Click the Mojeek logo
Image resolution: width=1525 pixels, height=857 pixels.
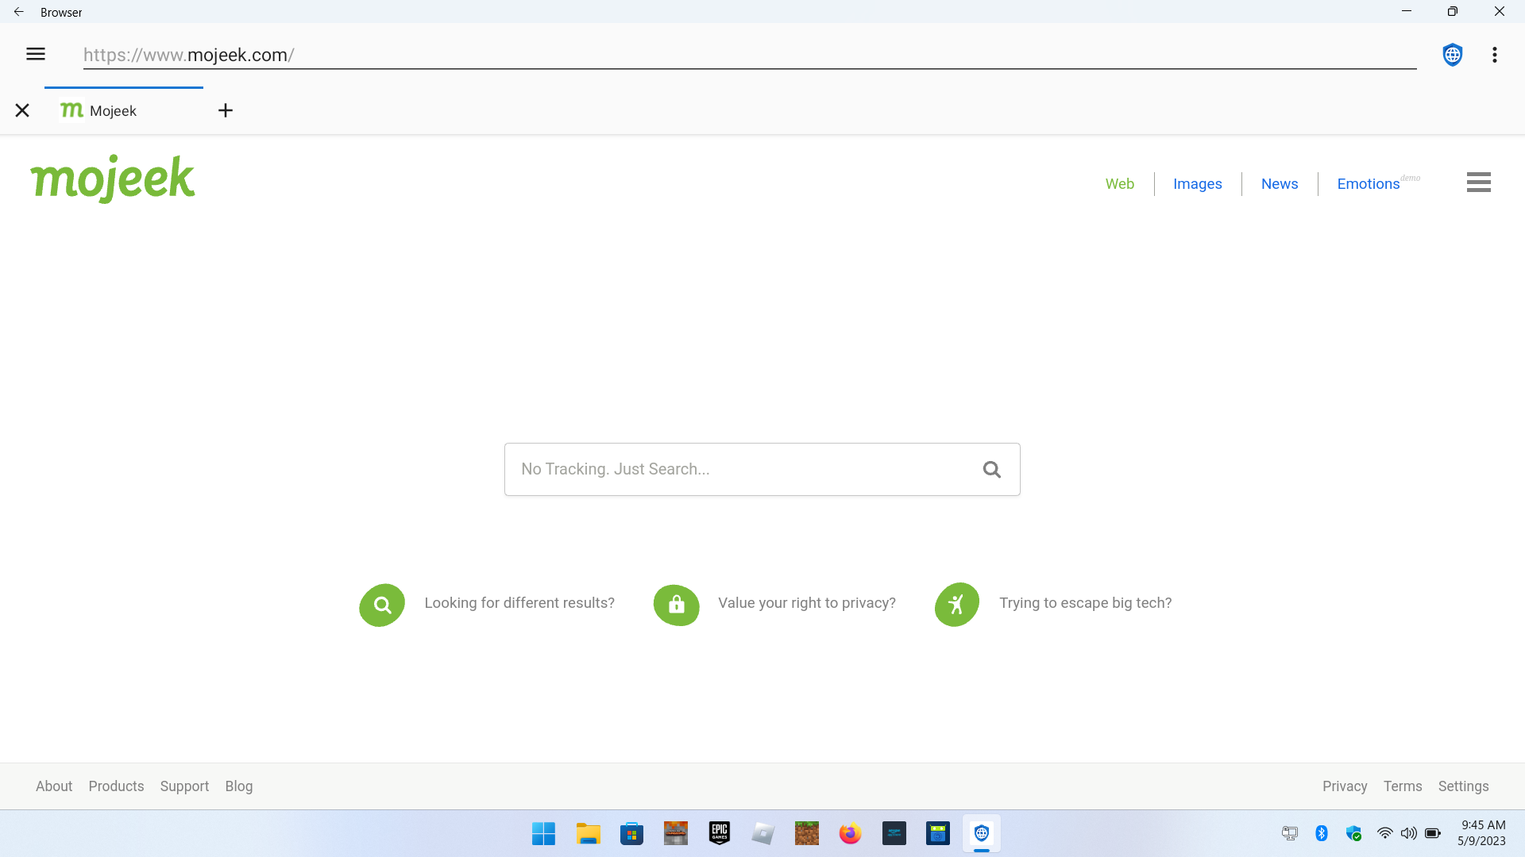[113, 178]
